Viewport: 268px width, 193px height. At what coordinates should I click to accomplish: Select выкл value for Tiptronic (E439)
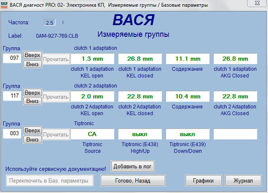tap(188, 134)
